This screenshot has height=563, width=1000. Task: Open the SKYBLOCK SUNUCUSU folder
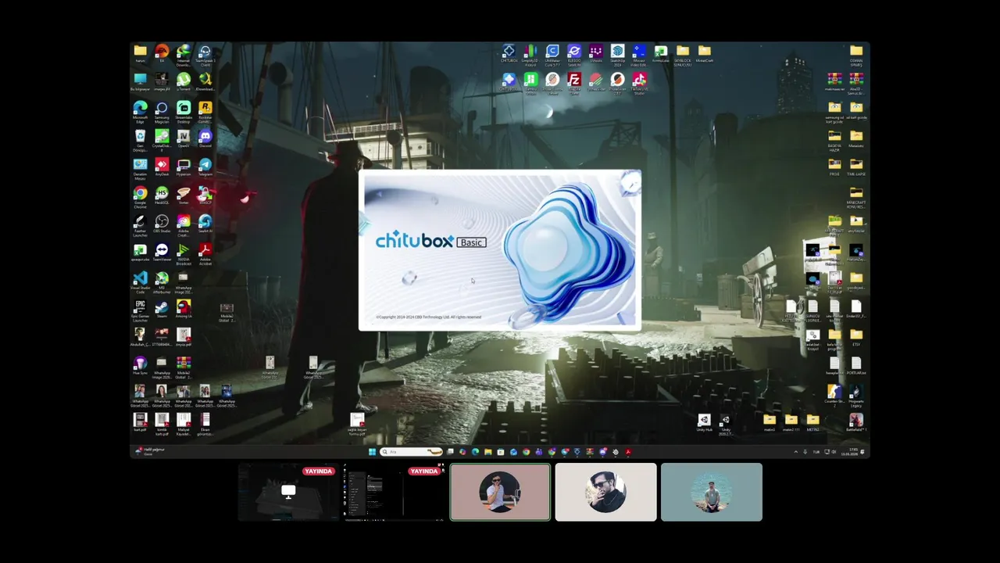(x=683, y=55)
